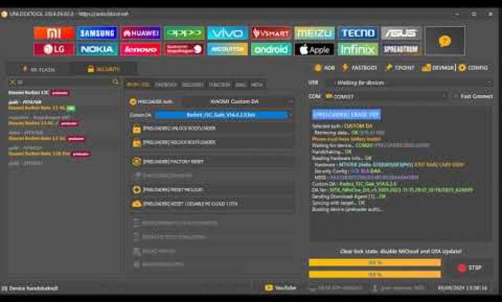This screenshot has width=502, height=302.
Task: Click PRELOADER RELOCK BOOTLOADER button
Action: pos(212,143)
